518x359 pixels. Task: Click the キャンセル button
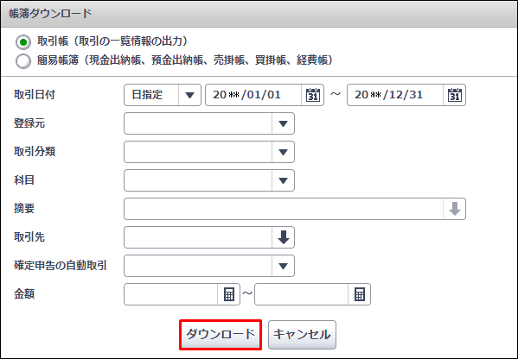(302, 335)
